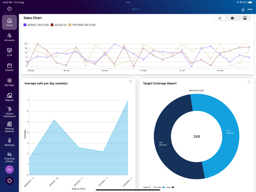256x192 pixels.
Task: Click the sun icon in top bar
Action: point(243,10)
